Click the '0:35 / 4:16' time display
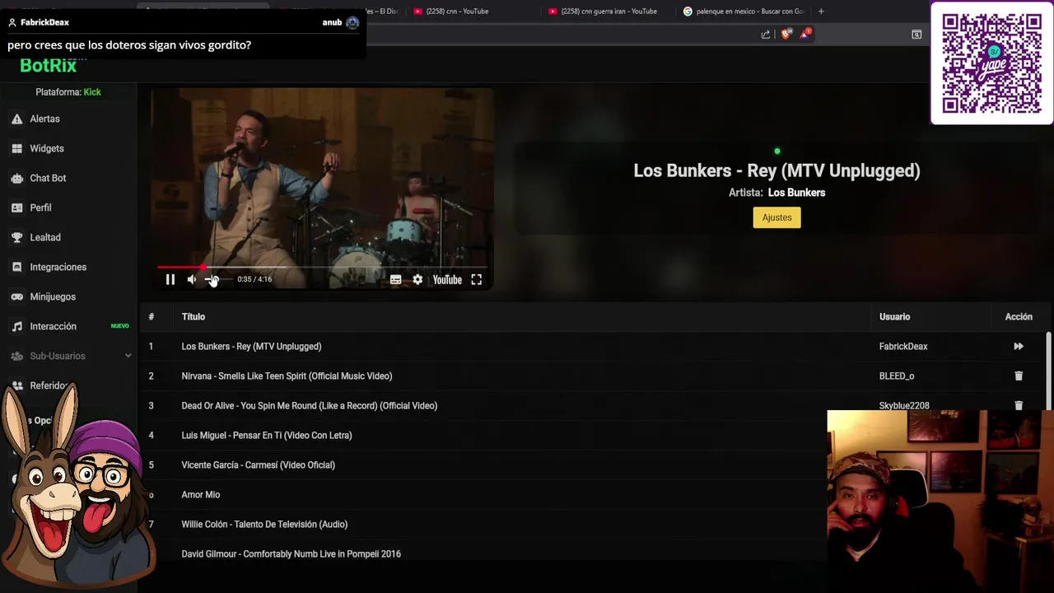1054x593 pixels. pos(254,279)
